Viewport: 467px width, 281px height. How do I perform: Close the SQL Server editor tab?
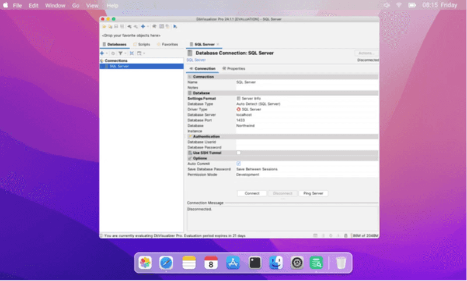click(x=218, y=45)
